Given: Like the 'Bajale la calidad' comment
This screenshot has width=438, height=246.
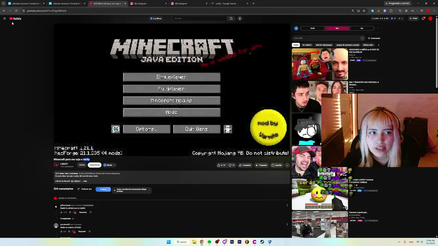Looking at the screenshot, I should click(62, 212).
